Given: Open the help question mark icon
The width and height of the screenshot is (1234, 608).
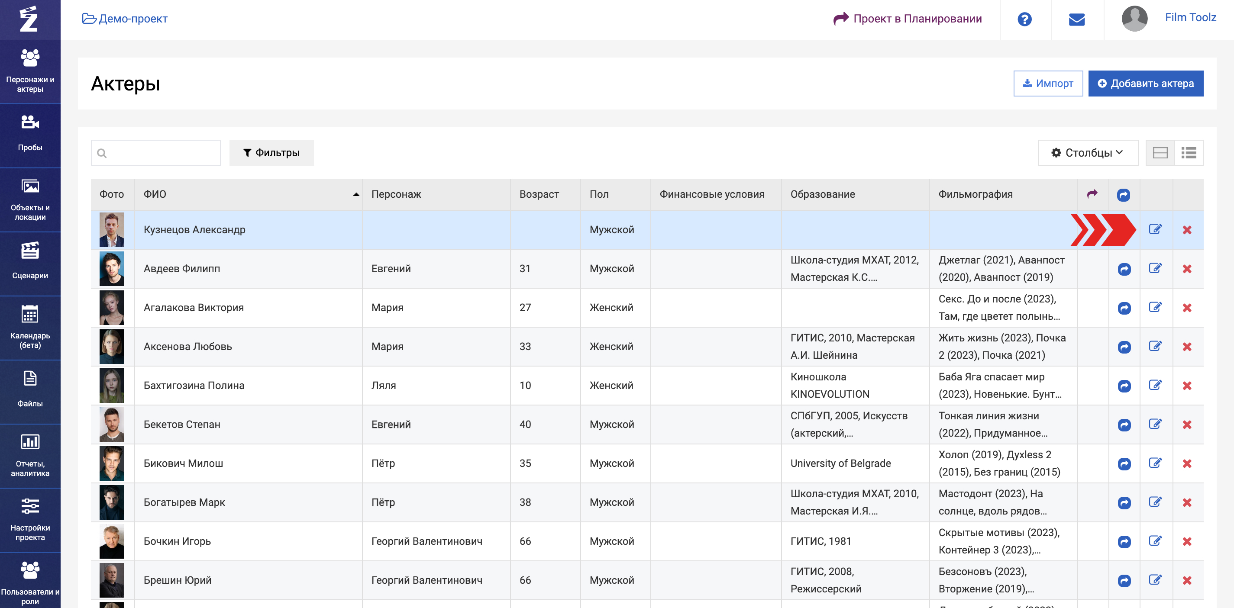Looking at the screenshot, I should tap(1024, 19).
